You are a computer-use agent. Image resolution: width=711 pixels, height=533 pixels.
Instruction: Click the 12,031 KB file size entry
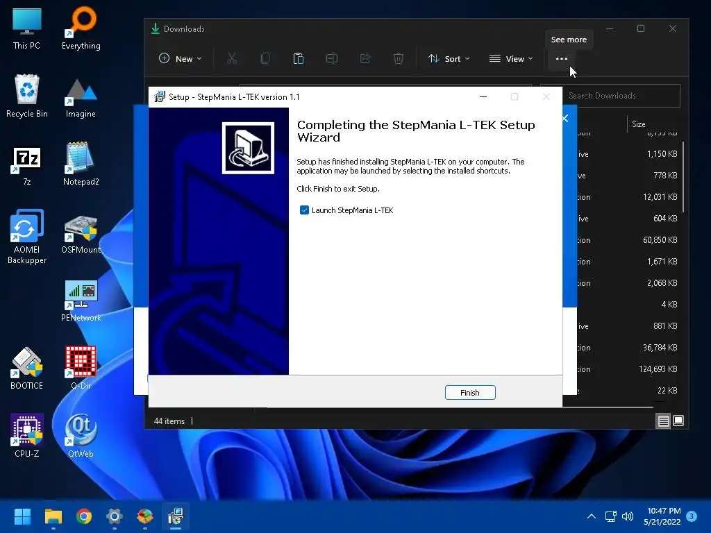pos(660,197)
